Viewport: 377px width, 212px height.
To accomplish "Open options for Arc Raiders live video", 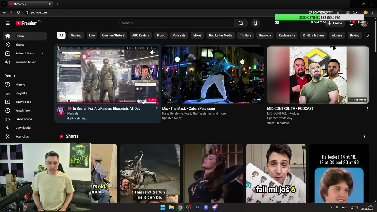I will tap(157, 109).
